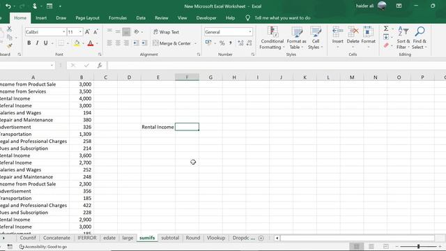This screenshot has width=446, height=251.
Task: Click the New Sheet plus button
Action: [x=261, y=238]
